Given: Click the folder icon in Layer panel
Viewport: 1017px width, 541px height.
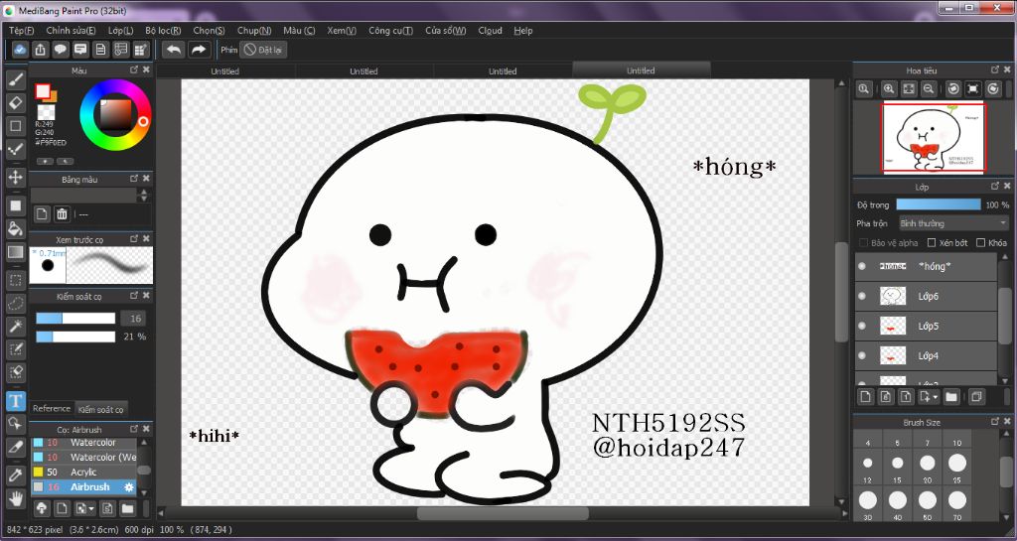Looking at the screenshot, I should click(x=950, y=396).
